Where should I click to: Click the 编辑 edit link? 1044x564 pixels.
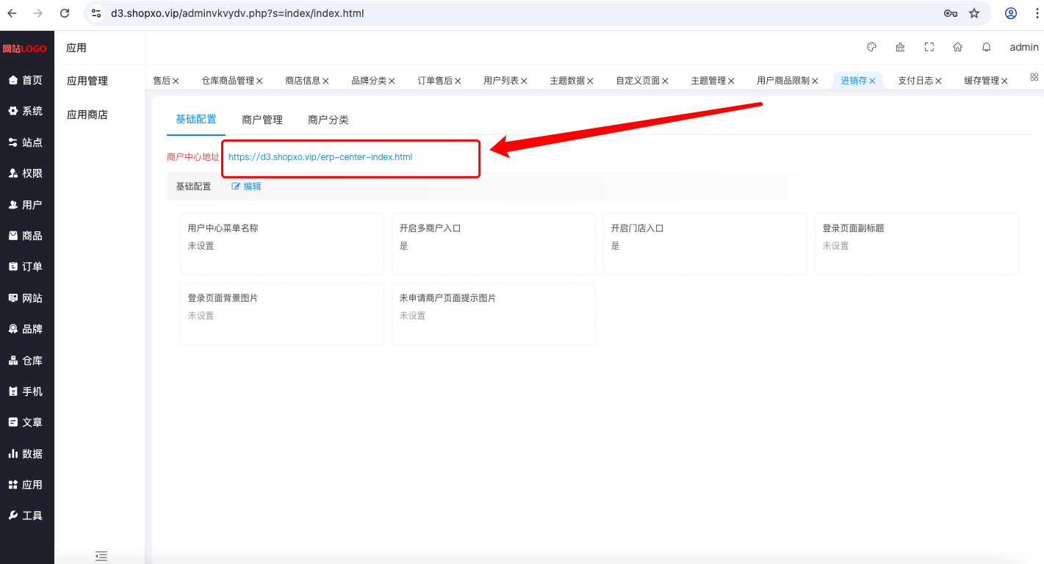[247, 187]
